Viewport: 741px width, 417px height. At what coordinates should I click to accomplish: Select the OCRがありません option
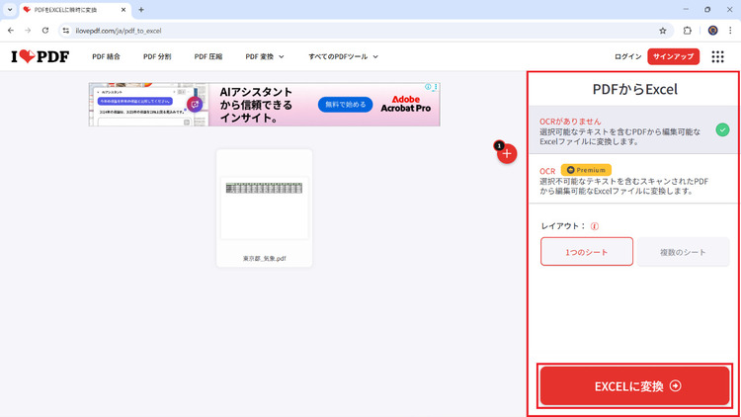point(632,128)
